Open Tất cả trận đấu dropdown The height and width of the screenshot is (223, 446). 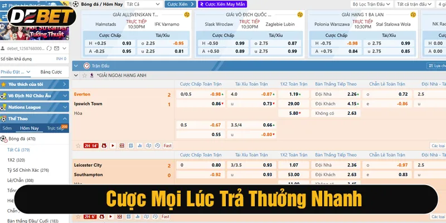414,4
